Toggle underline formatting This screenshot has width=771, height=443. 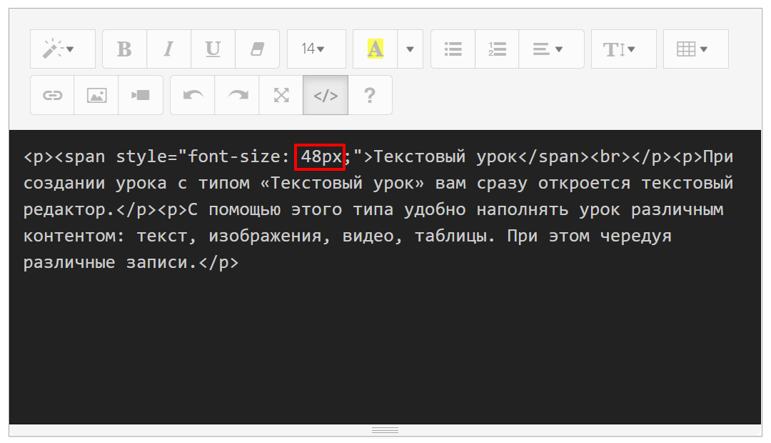point(213,49)
